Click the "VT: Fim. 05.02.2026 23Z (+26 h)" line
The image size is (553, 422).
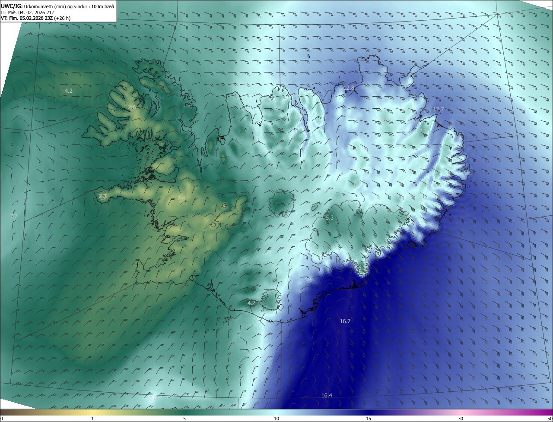click(35, 18)
